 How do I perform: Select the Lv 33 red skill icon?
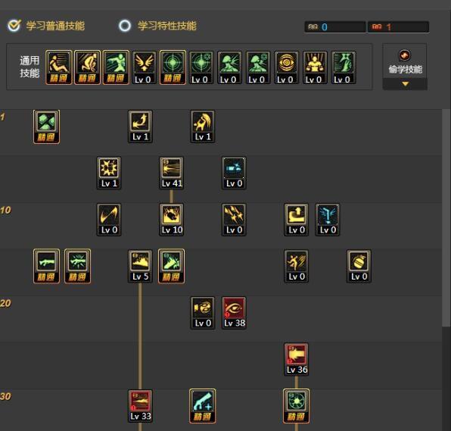[140, 406]
